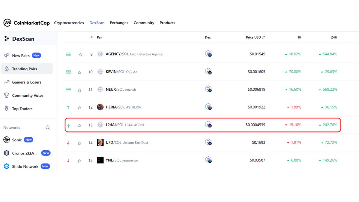Screen dimensions: 359x202
Task: Open Top Traders page
Action: [27, 109]
